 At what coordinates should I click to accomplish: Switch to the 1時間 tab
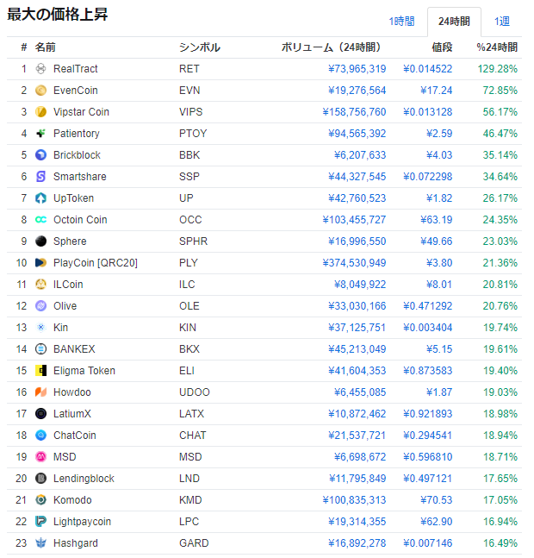pos(401,21)
